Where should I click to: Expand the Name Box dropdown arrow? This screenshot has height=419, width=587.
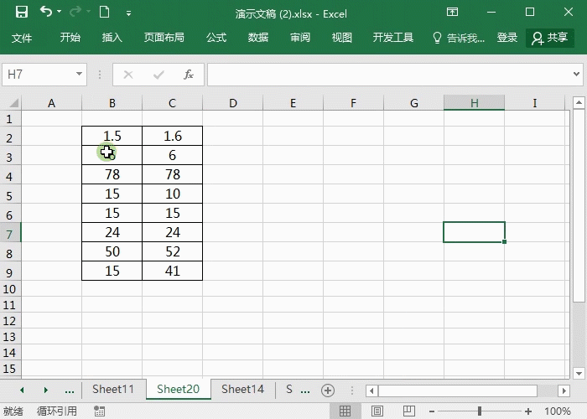point(79,74)
